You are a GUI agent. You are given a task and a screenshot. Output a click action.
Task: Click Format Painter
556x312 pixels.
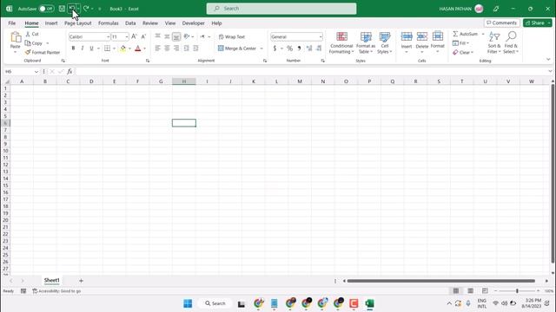pyautogui.click(x=43, y=52)
